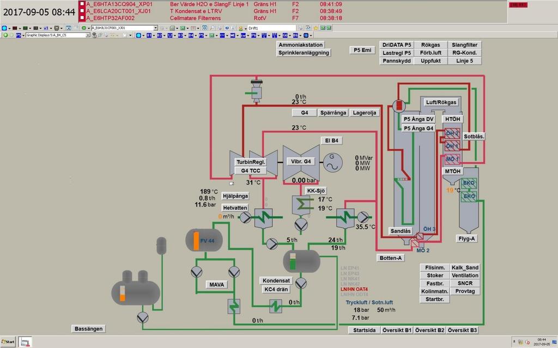Expand the A_E6HJL31CF001 object name combo box

(155, 28)
